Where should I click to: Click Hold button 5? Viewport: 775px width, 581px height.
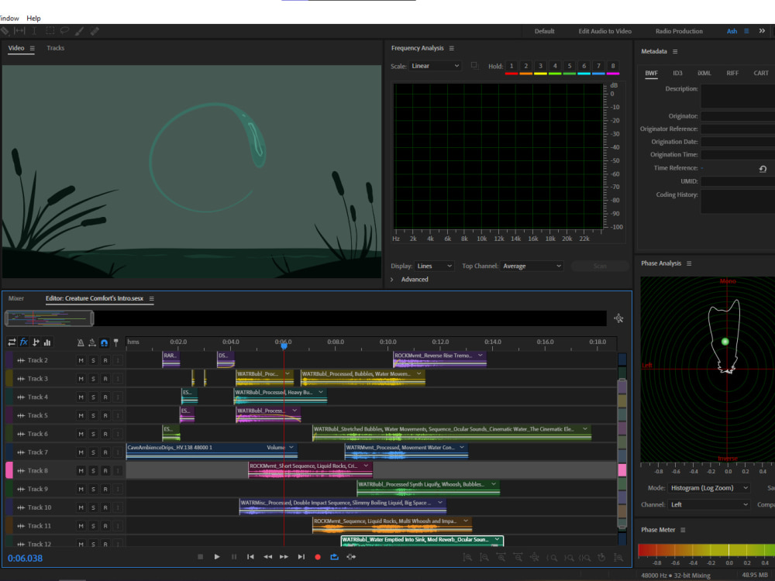(x=570, y=66)
